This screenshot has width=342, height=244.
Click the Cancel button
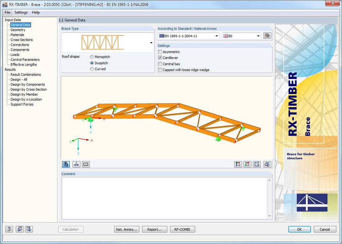point(325,229)
